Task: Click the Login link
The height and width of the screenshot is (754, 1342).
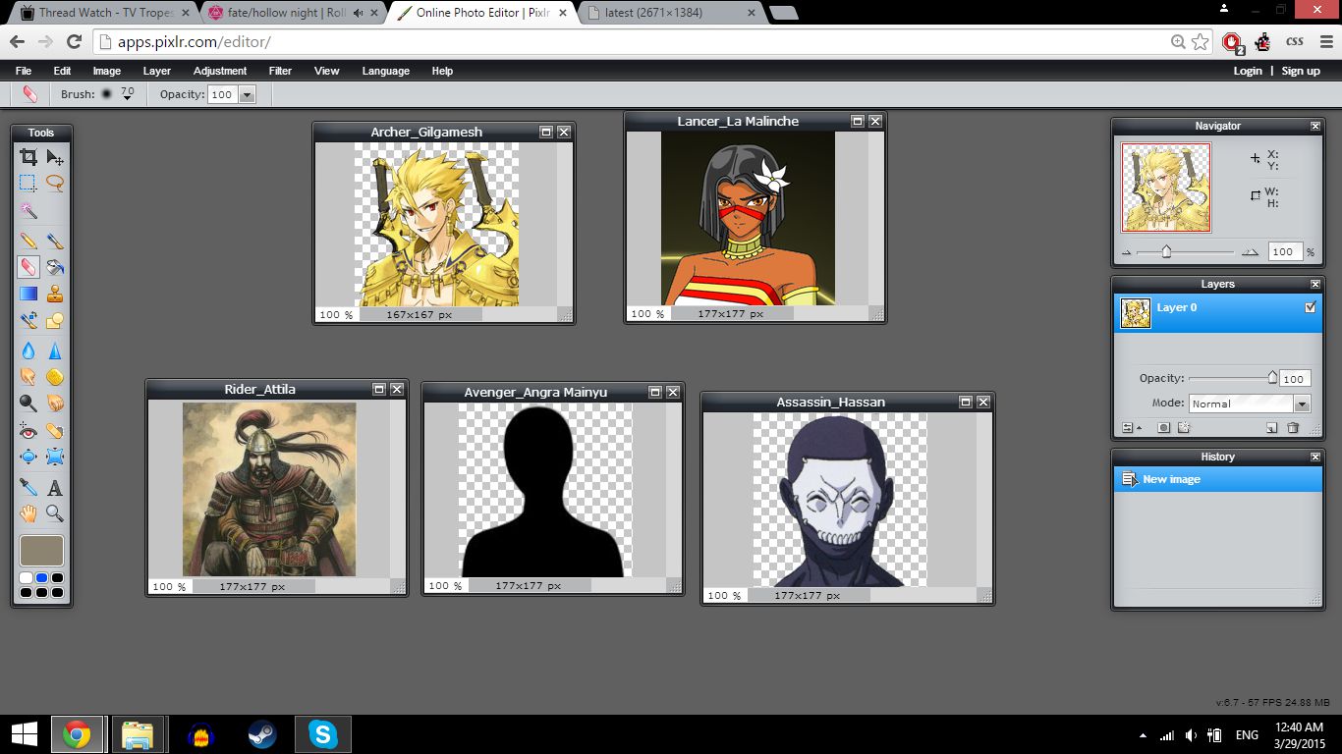Action: point(1248,71)
